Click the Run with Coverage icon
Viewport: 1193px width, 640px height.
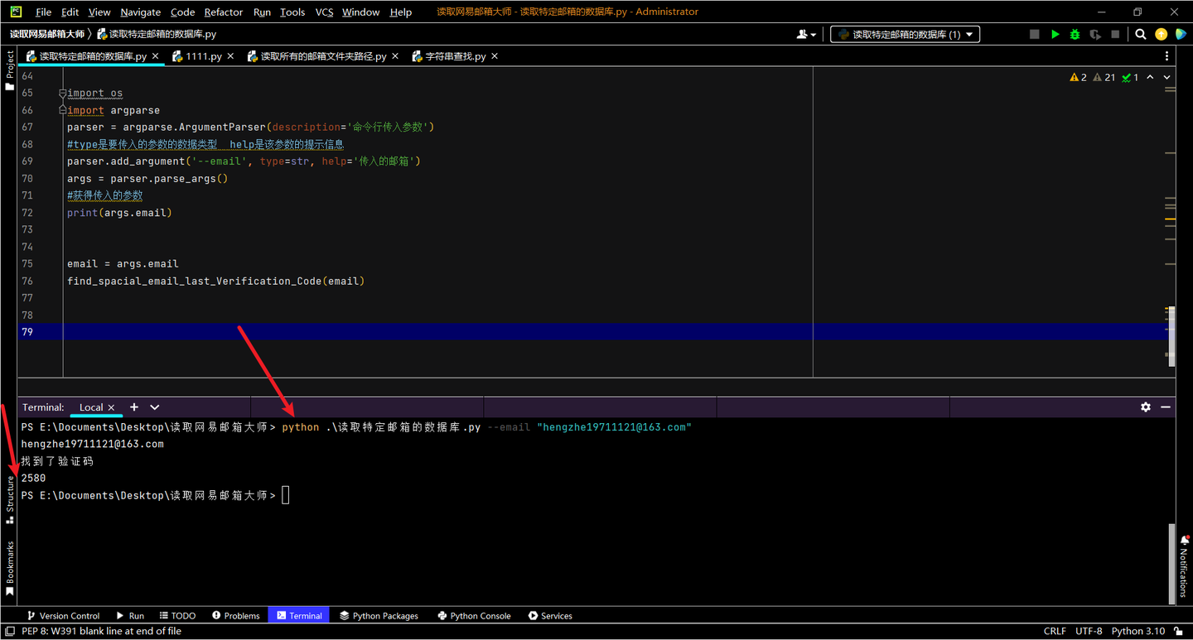(1095, 34)
